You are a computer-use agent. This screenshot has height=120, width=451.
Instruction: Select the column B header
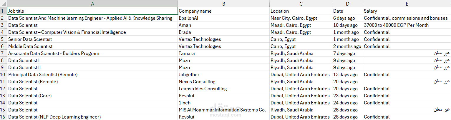224,4
